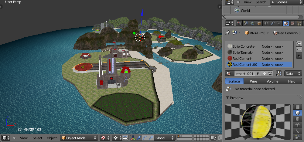Switch to the Volume material type
Screen dimensions: 304x142
tap(272, 81)
